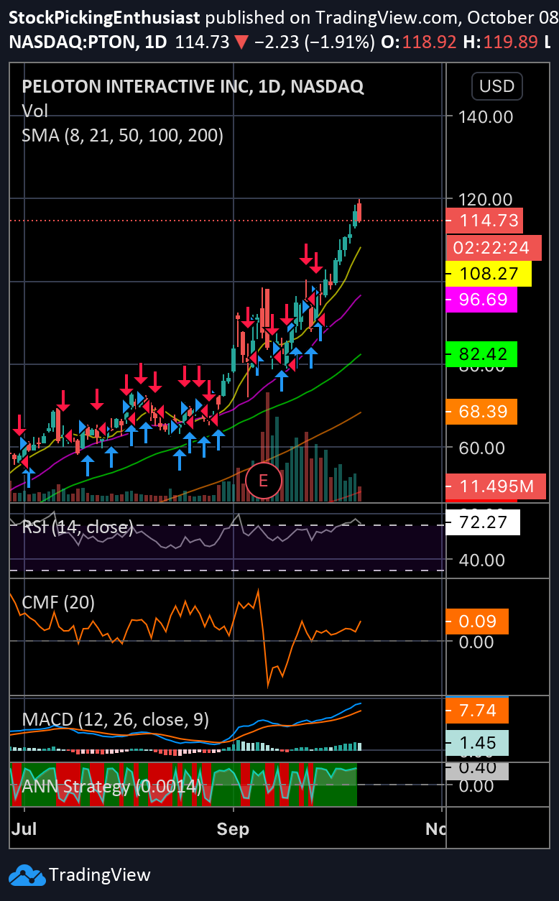This screenshot has height=901, width=559.
Task: Select the Vol indicator legend
Action: coord(35,111)
